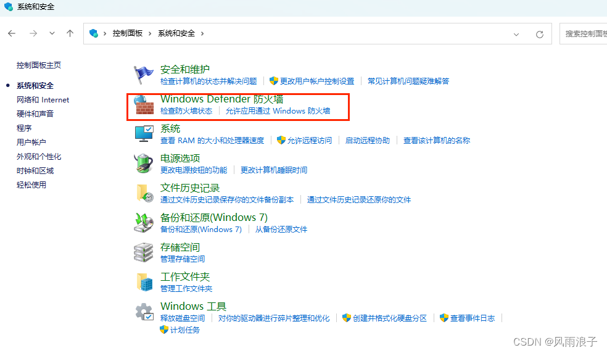The height and width of the screenshot is (353, 607).
Task: Refresh the control panel page
Action: 540,34
